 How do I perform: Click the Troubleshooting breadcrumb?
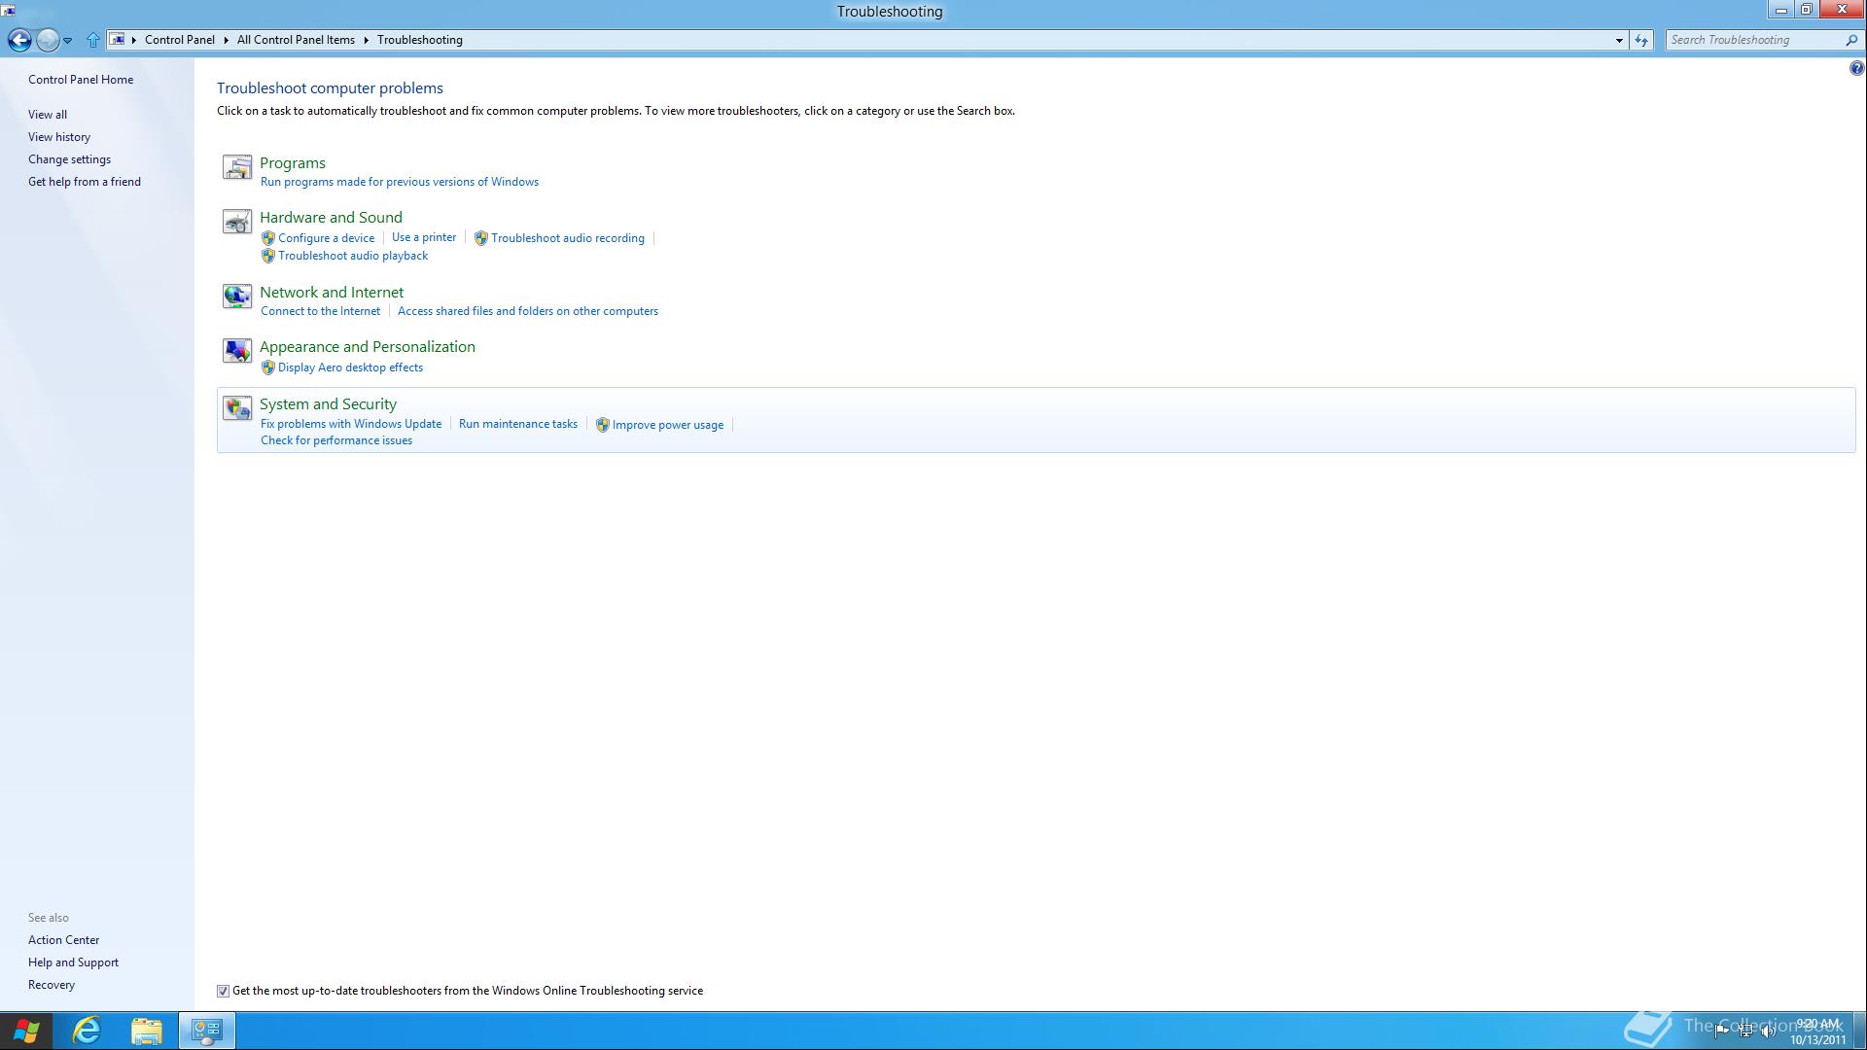pos(420,40)
